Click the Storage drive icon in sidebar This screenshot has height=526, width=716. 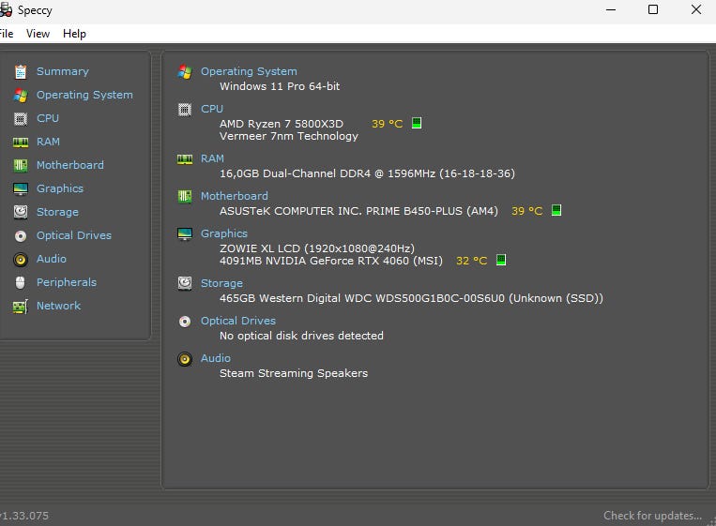[x=21, y=212]
